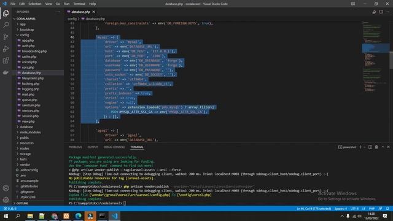Change indentation via Spaces: 4
Screen dimensions: 393x221
point(341,209)
